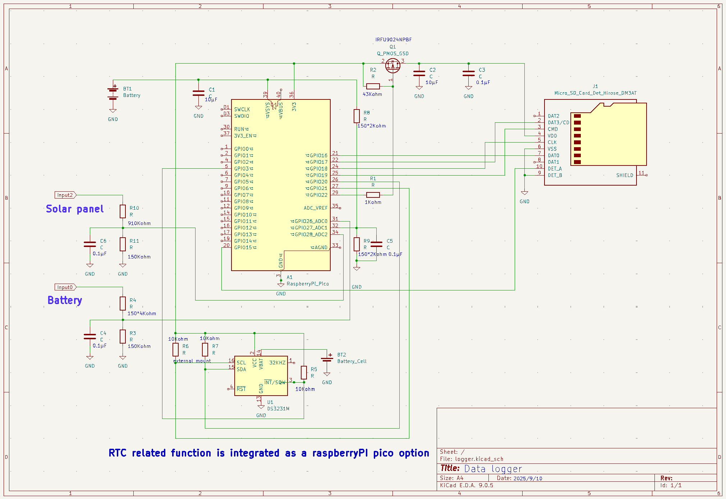Select the Input2 global label
The height and width of the screenshot is (499, 726).
click(x=65, y=195)
